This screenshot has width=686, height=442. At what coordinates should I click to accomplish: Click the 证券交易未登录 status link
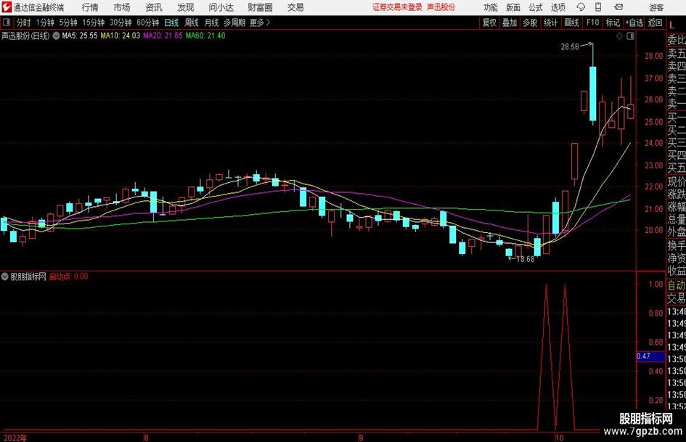coord(397,7)
